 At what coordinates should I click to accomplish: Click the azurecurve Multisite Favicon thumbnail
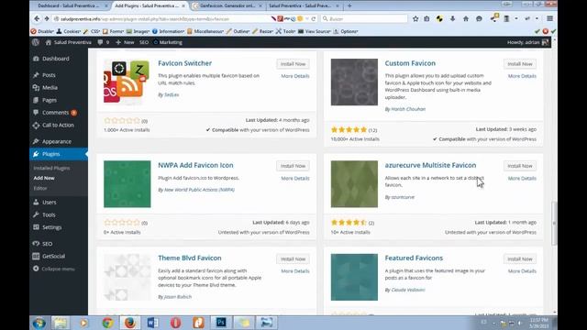click(x=354, y=184)
